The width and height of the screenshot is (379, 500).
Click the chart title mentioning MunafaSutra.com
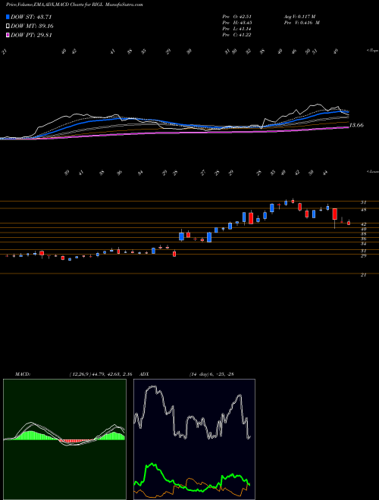74,5
